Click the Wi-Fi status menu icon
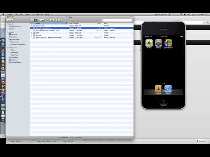This screenshot has height=157, width=210. point(181,14)
